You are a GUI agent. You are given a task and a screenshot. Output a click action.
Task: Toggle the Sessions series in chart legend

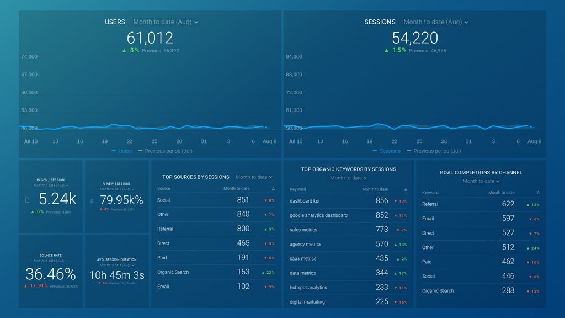(x=386, y=151)
